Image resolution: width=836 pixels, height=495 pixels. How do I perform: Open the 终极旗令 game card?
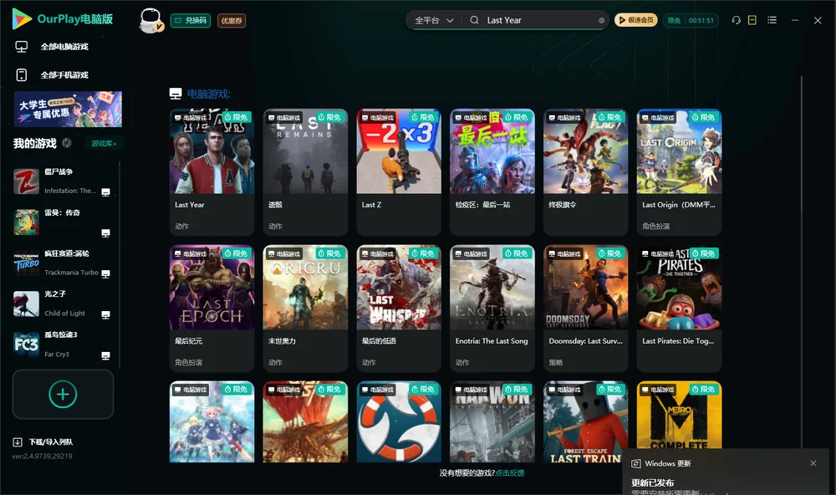pyautogui.click(x=586, y=171)
